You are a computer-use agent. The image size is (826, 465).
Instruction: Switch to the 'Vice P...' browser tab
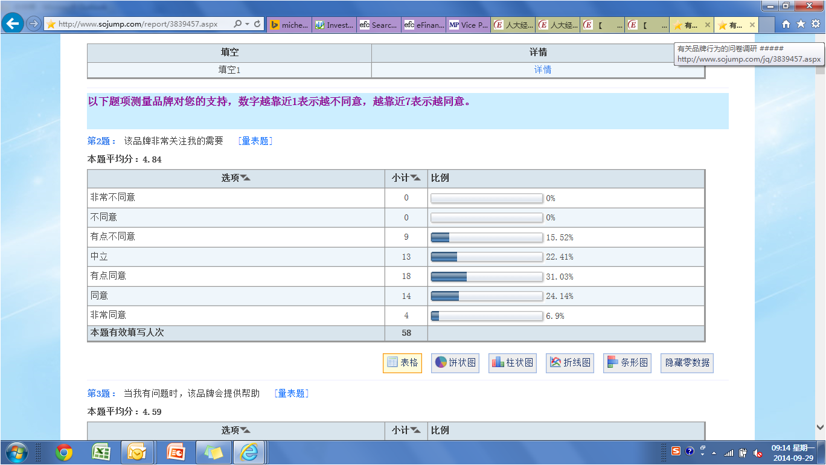click(x=469, y=25)
